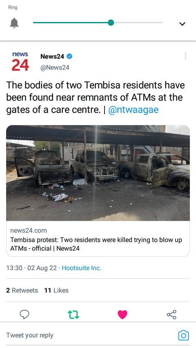
Task: Open the Tembisa protest article headline
Action: point(96,244)
